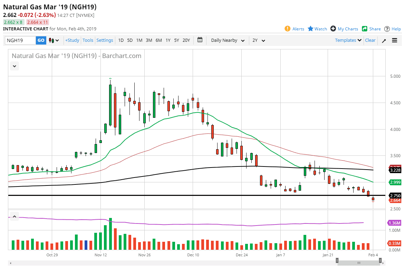The width and height of the screenshot is (405, 267).
Task: Open the 2Y period dropdown
Action: pos(259,40)
